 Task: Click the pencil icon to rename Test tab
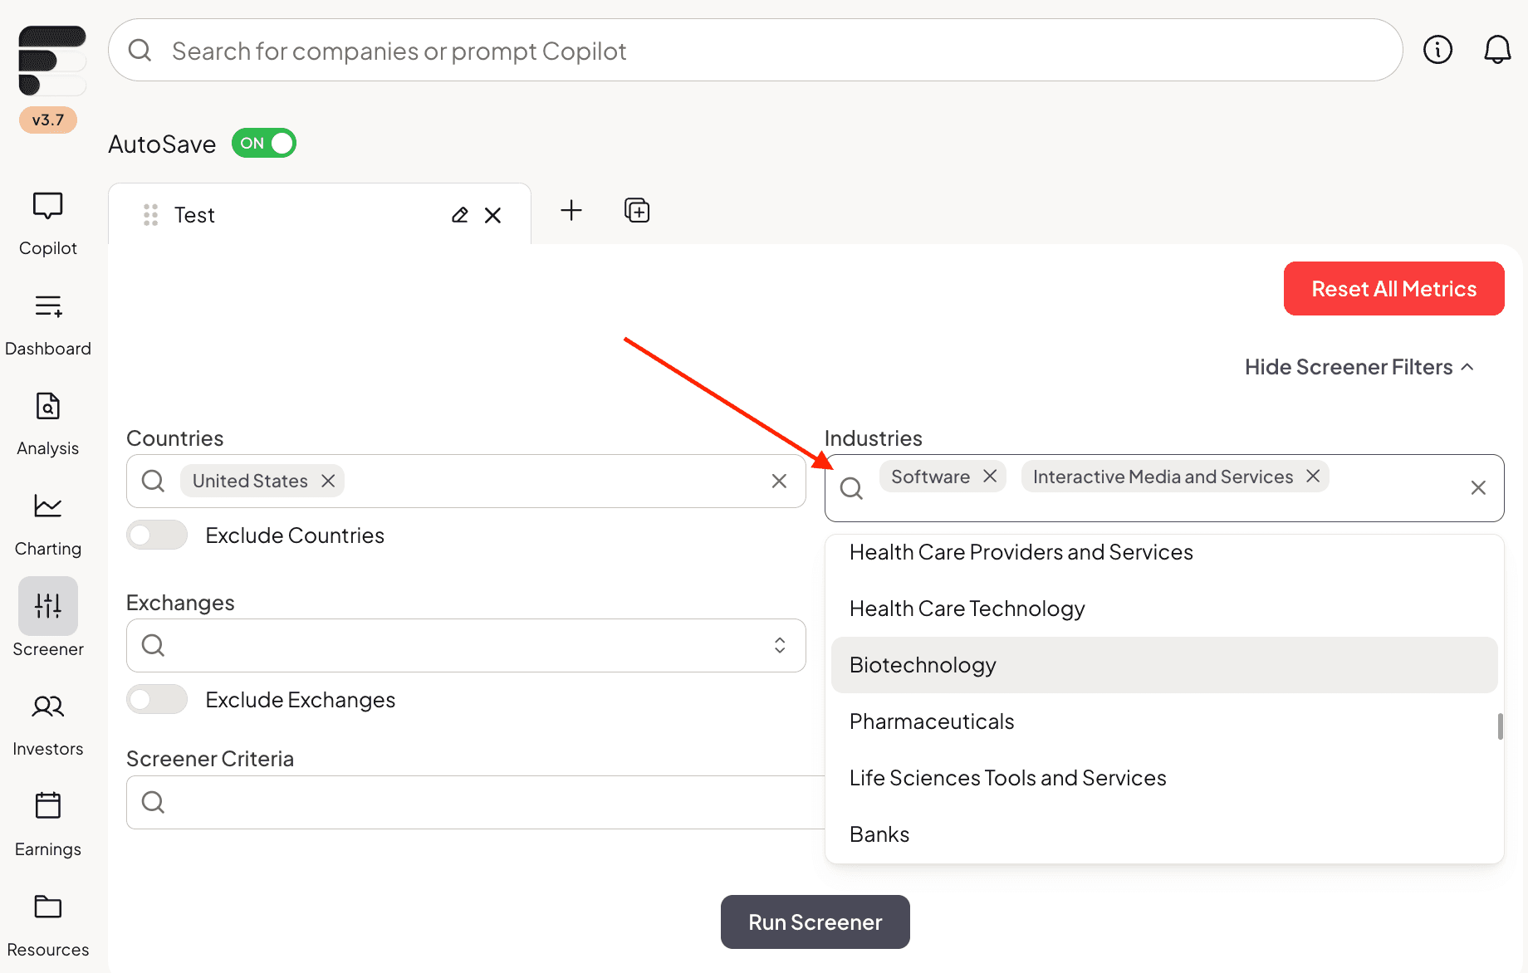tap(459, 215)
